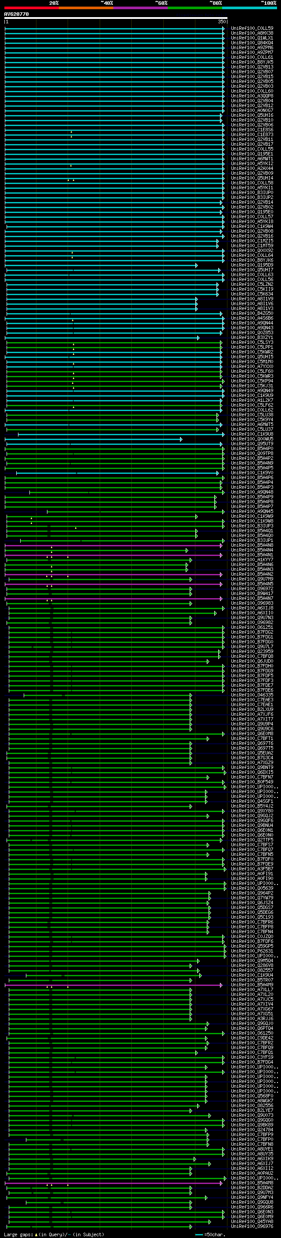281x1238 pixels.
Task: Click UniRef100_A5YKI1 label
Action: click(252, 188)
